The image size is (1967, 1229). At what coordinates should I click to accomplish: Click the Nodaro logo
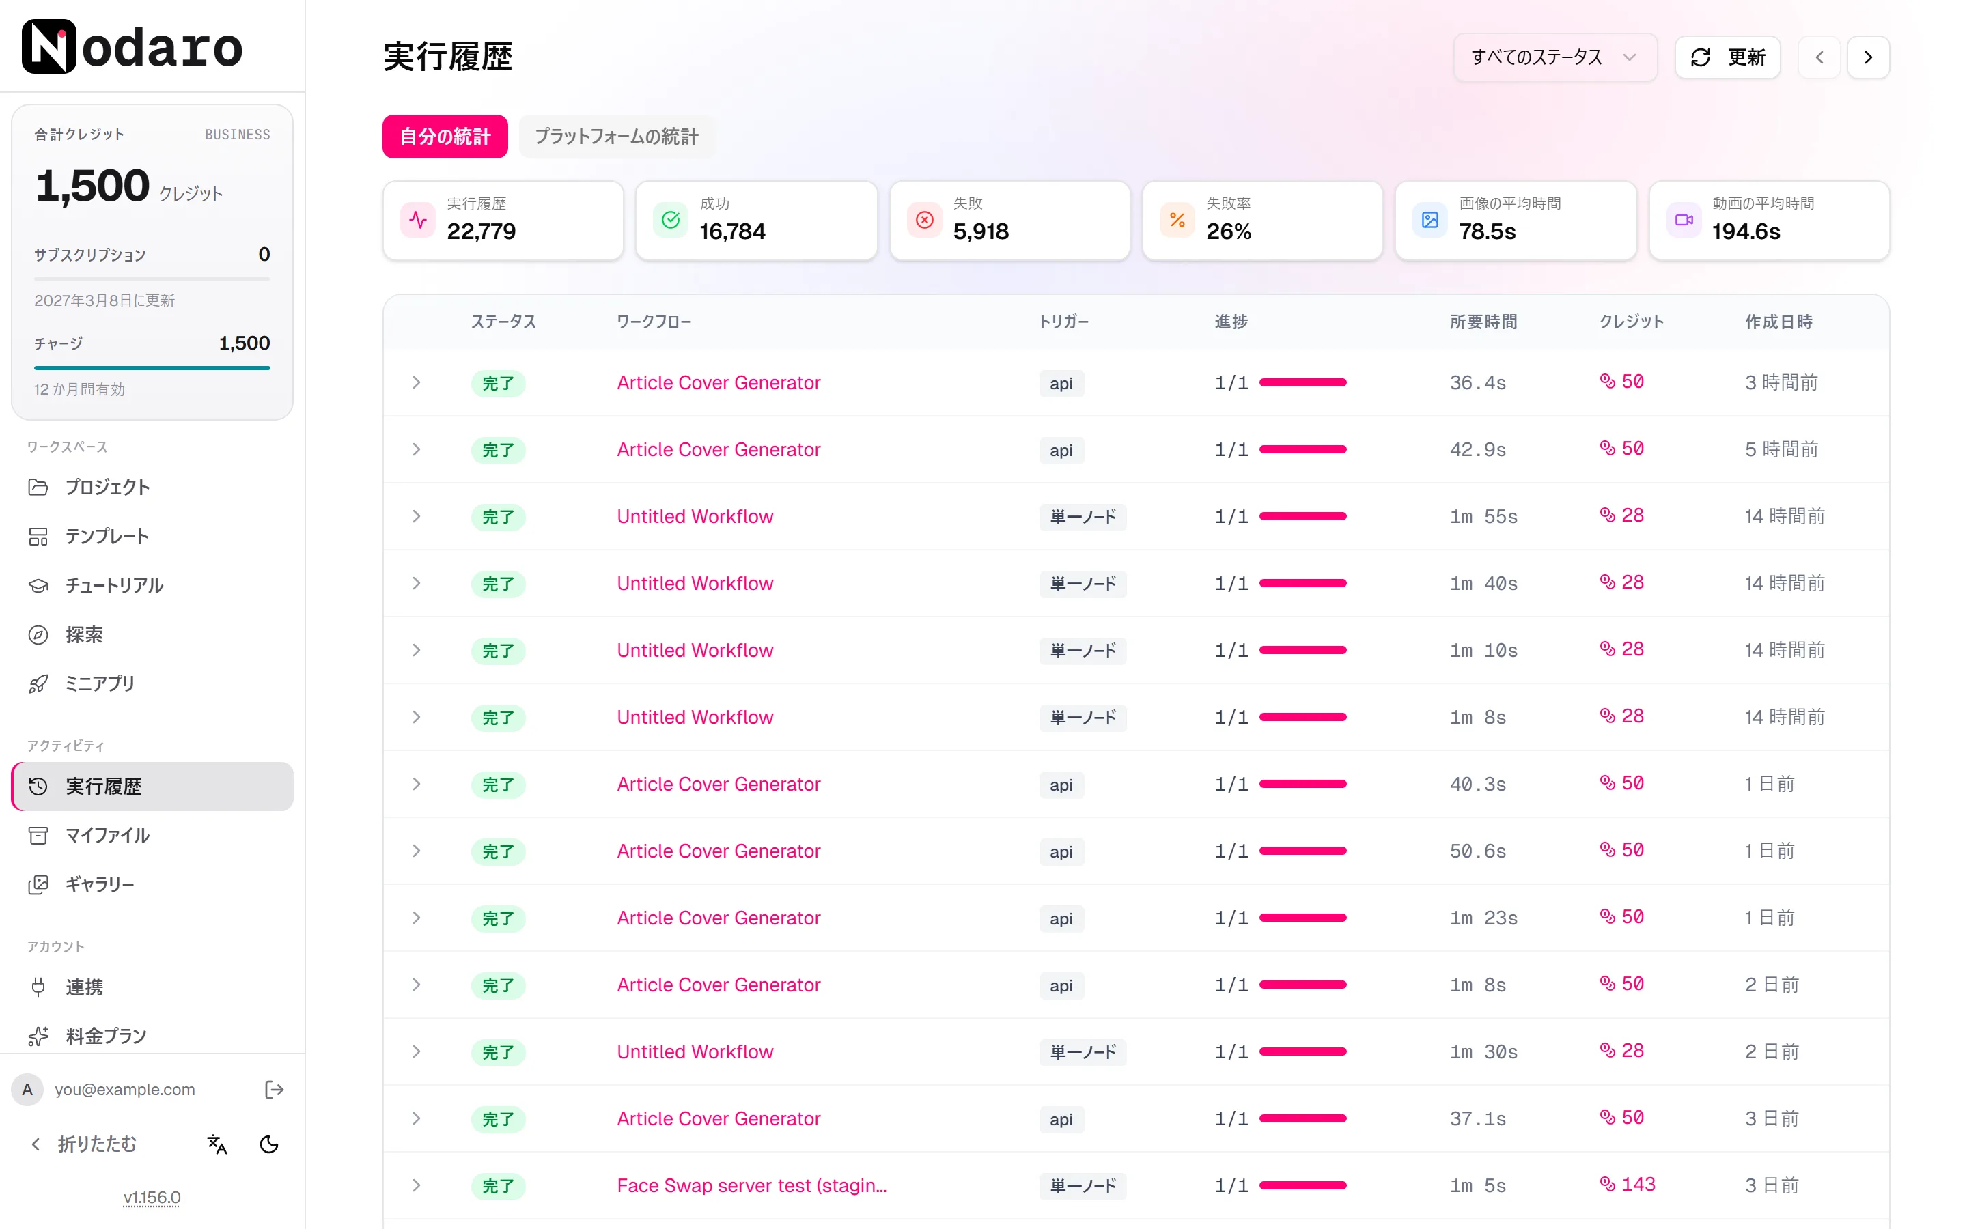click(x=132, y=46)
